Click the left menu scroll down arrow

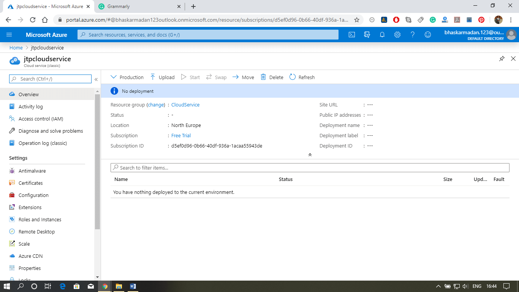coord(97,277)
